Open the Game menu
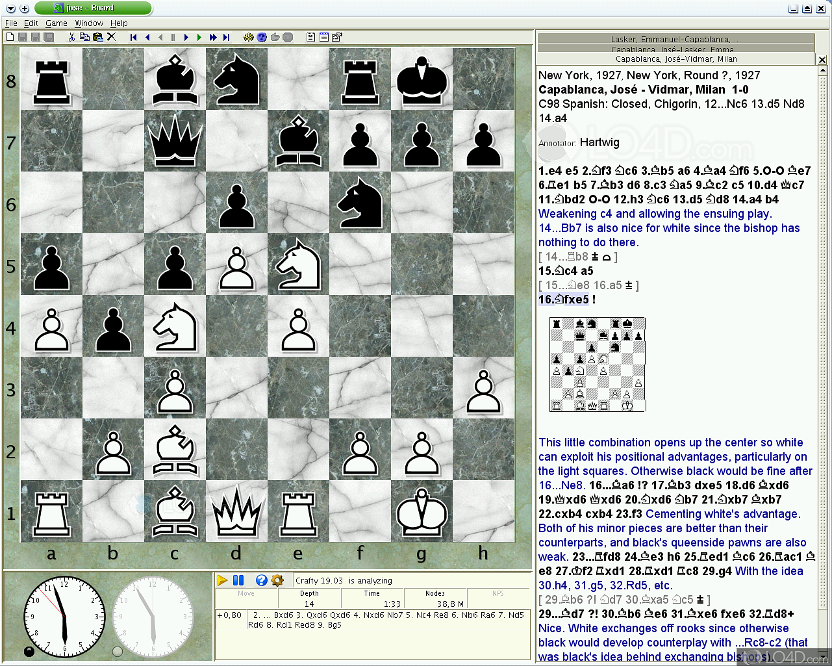This screenshot has height=666, width=832. coord(56,23)
